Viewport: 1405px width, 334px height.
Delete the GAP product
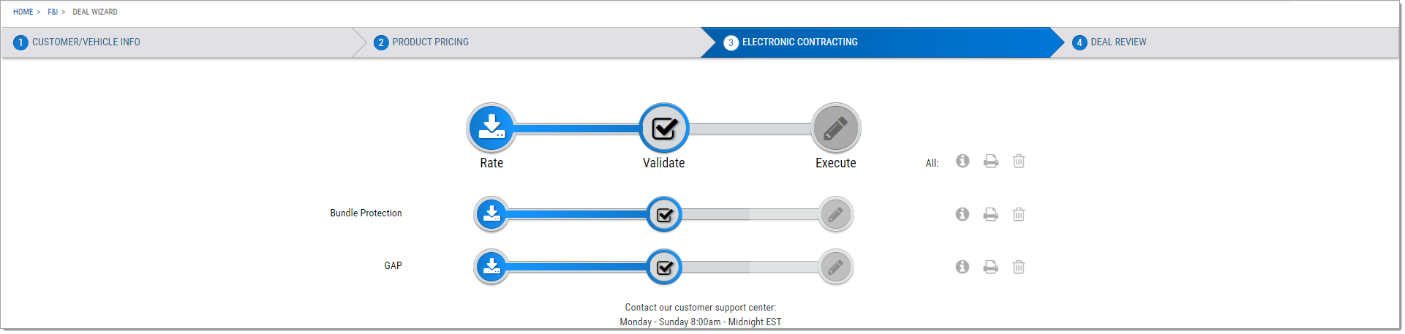(x=1019, y=267)
